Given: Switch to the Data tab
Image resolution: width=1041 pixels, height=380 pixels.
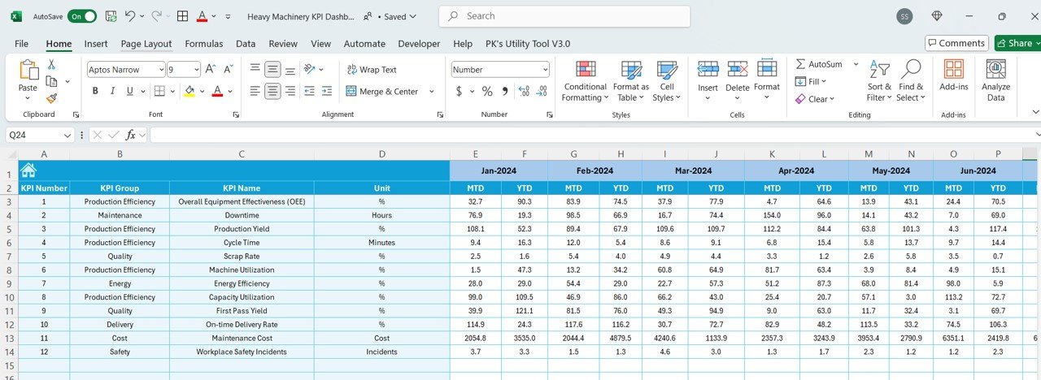Looking at the screenshot, I should [246, 44].
